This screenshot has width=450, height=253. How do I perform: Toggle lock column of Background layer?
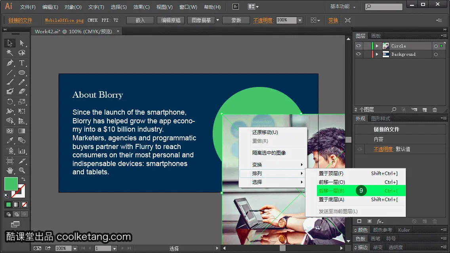pyautogui.click(x=367, y=54)
